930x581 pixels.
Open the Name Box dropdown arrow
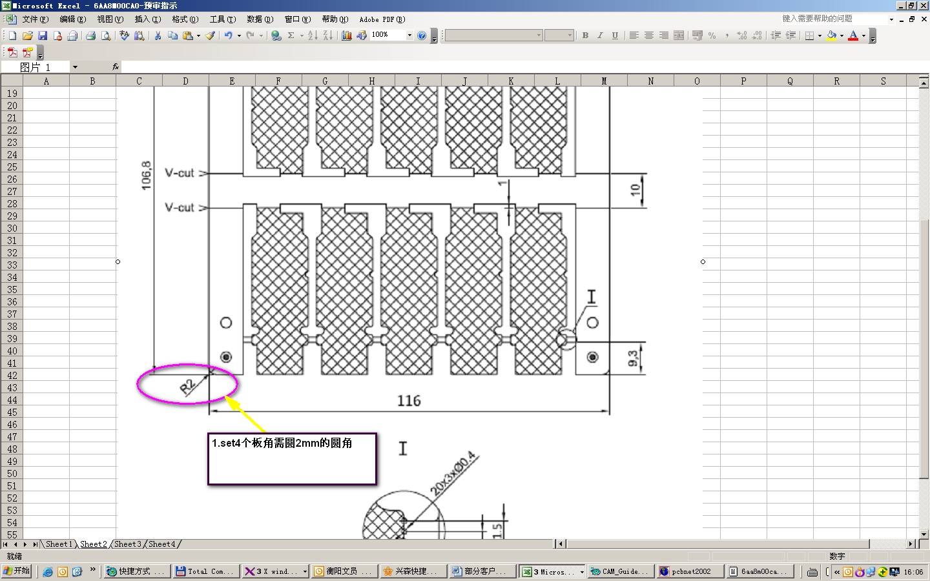75,67
